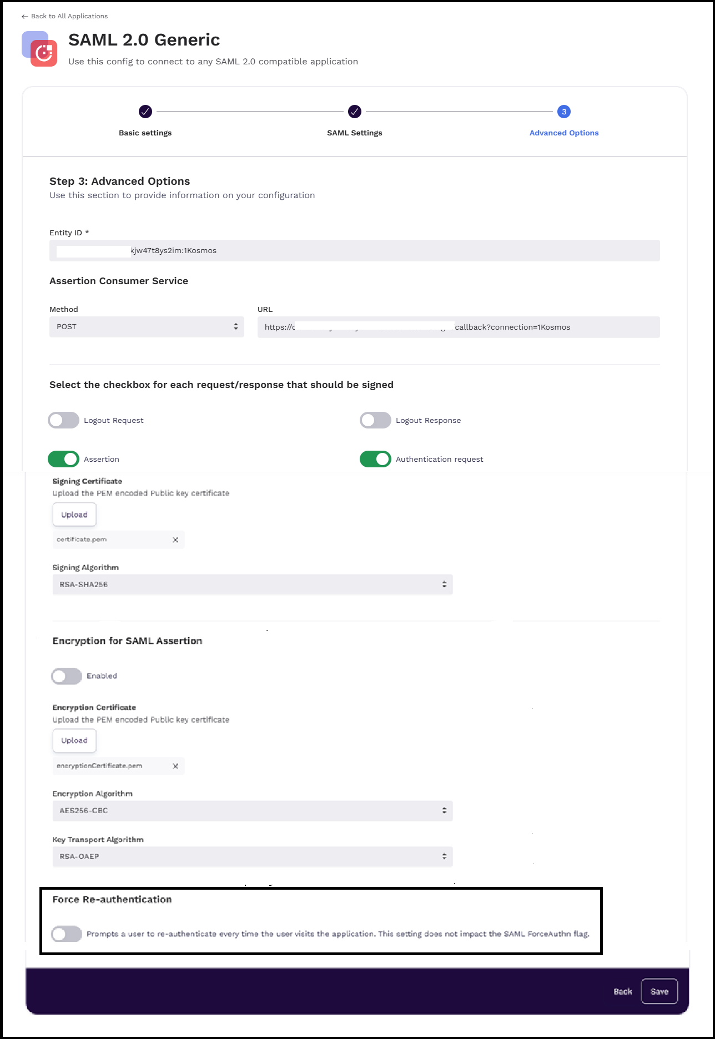Remove the certificate.pem file with X icon
This screenshot has height=1039, width=715.
click(175, 540)
